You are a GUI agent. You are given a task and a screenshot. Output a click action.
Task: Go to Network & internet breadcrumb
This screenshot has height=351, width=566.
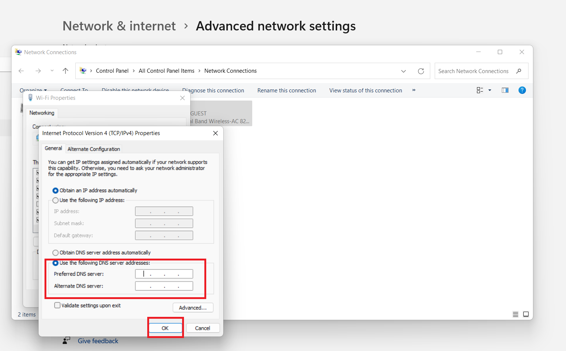coord(119,26)
